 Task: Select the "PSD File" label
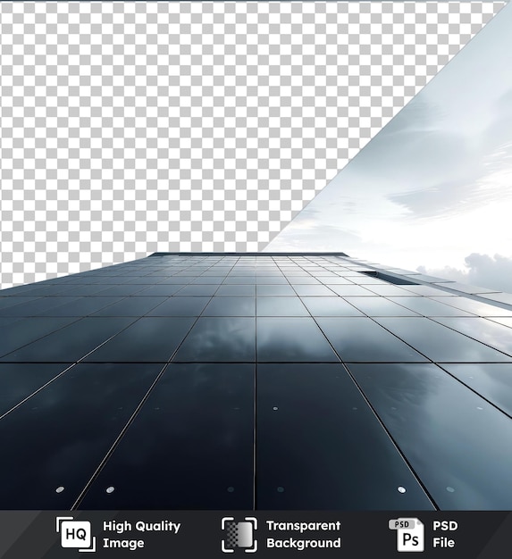(x=445, y=534)
